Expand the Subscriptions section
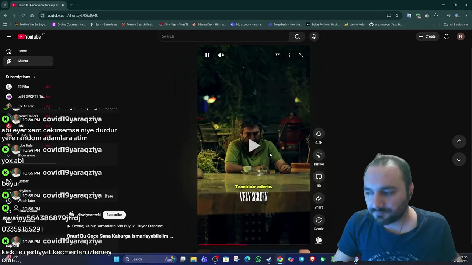Viewport: 472px width, 265px height. click(x=21, y=77)
